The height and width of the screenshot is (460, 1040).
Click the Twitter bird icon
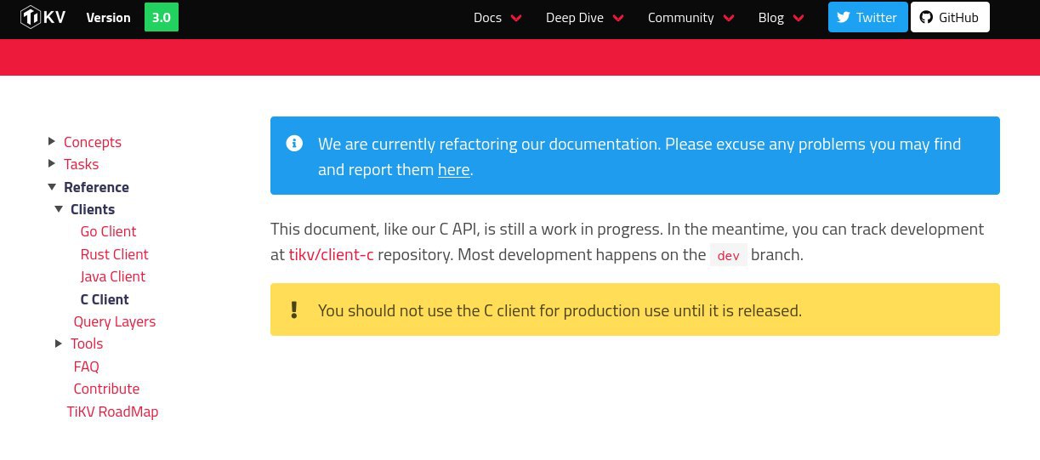(844, 17)
